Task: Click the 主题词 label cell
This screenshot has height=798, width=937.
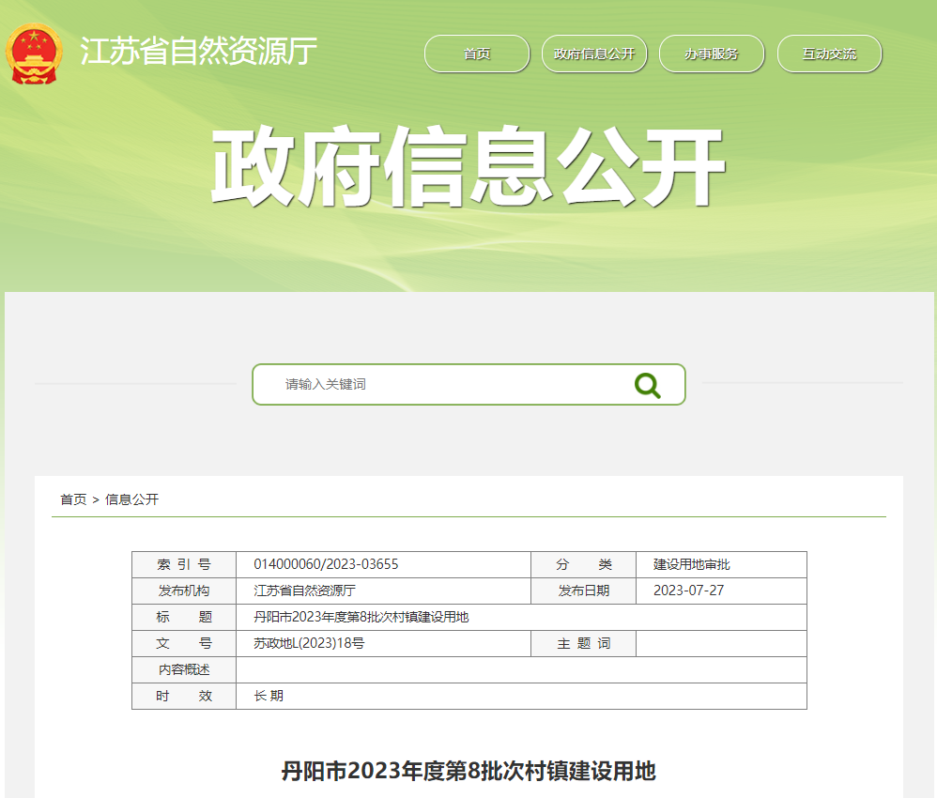Action: coord(583,643)
